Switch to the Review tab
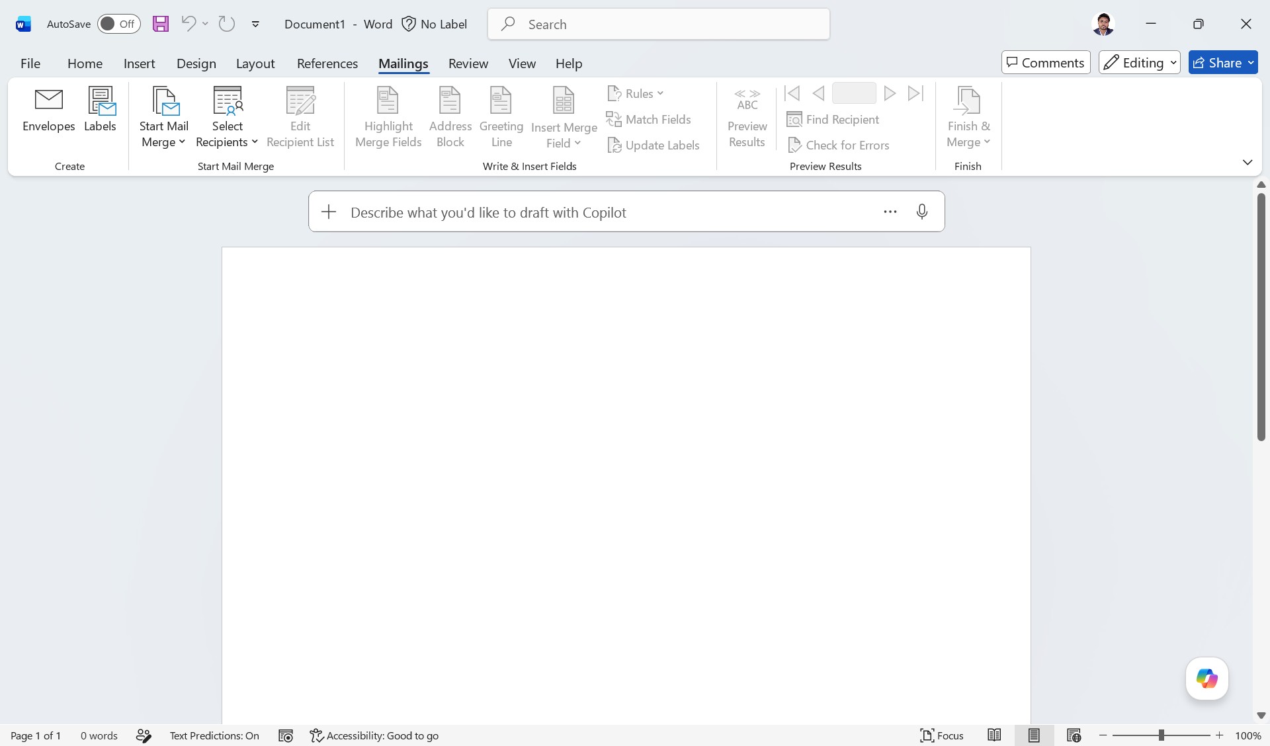 (x=468, y=63)
